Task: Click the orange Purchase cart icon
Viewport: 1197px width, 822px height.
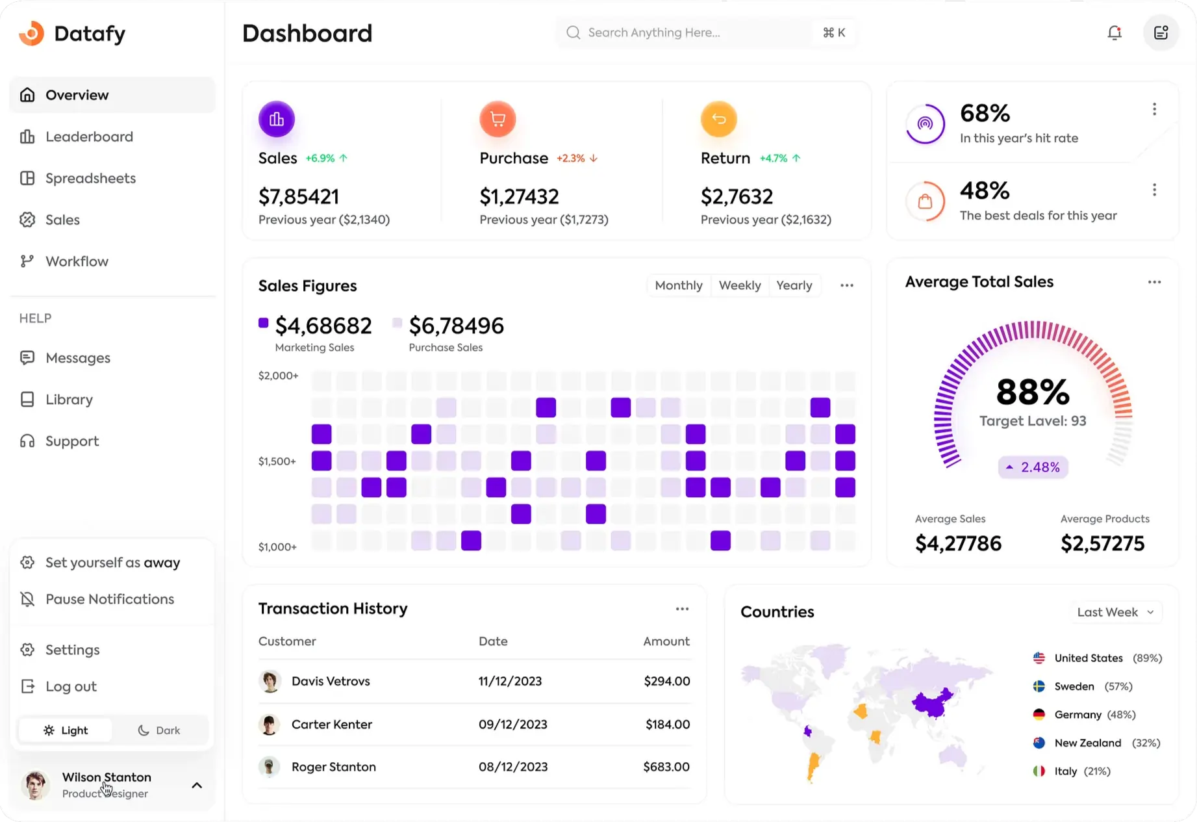Action: [498, 119]
